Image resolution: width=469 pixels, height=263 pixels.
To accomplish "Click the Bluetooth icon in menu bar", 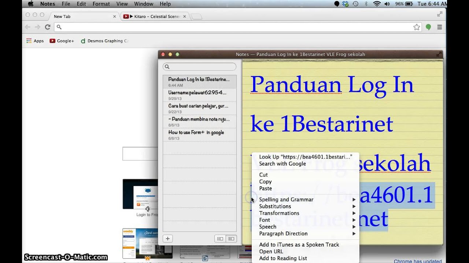I will pos(366,4).
